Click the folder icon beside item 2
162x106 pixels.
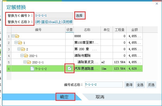coord(23,49)
